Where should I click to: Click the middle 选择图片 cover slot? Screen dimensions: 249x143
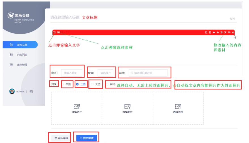[x=127, y=108]
